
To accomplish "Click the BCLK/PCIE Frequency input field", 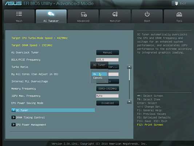I will 107,60.
